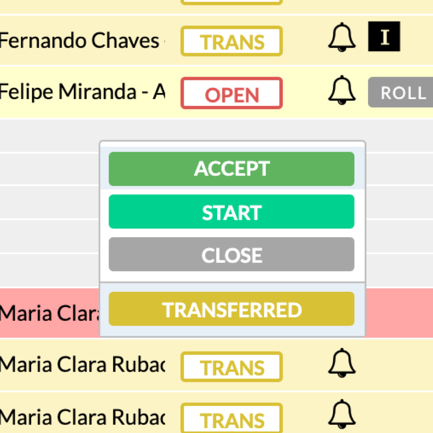
Task: Open TRANS badge in upper Maria Clara Rubac row
Action: point(232,367)
